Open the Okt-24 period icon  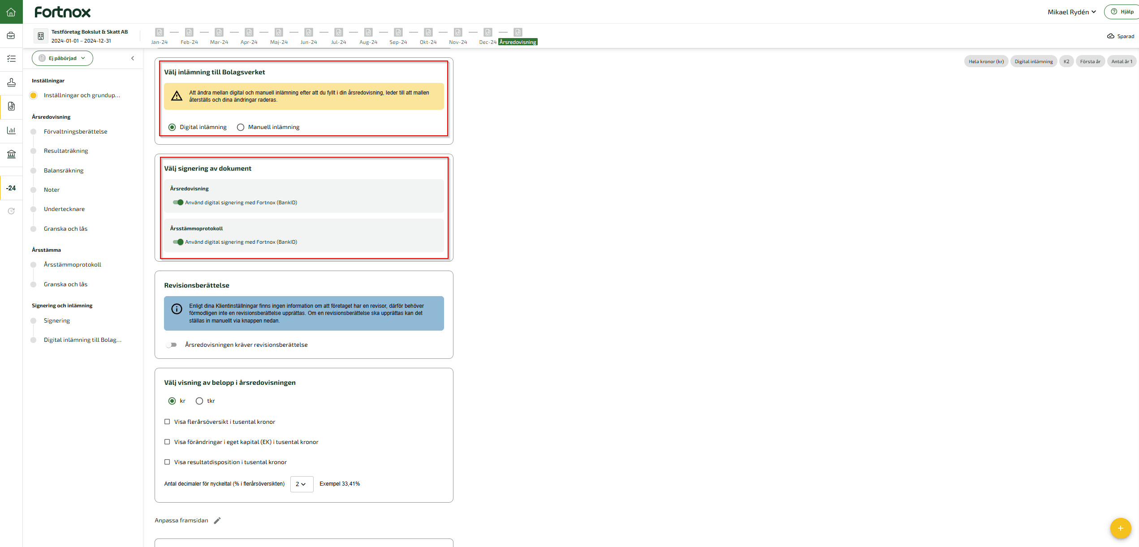428,32
